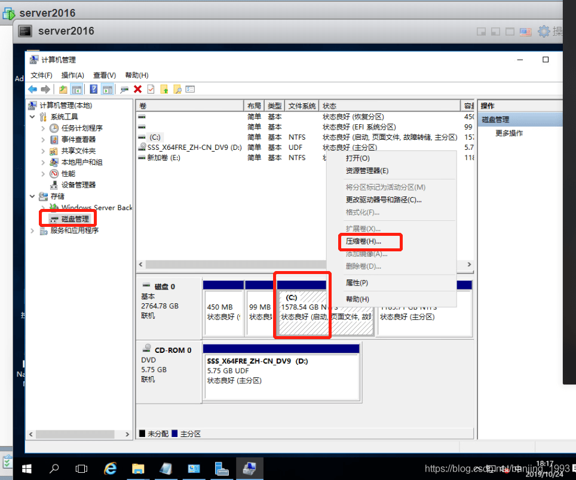Select 压缩卷(H)... in context menu
This screenshot has width=576, height=480.
363,242
